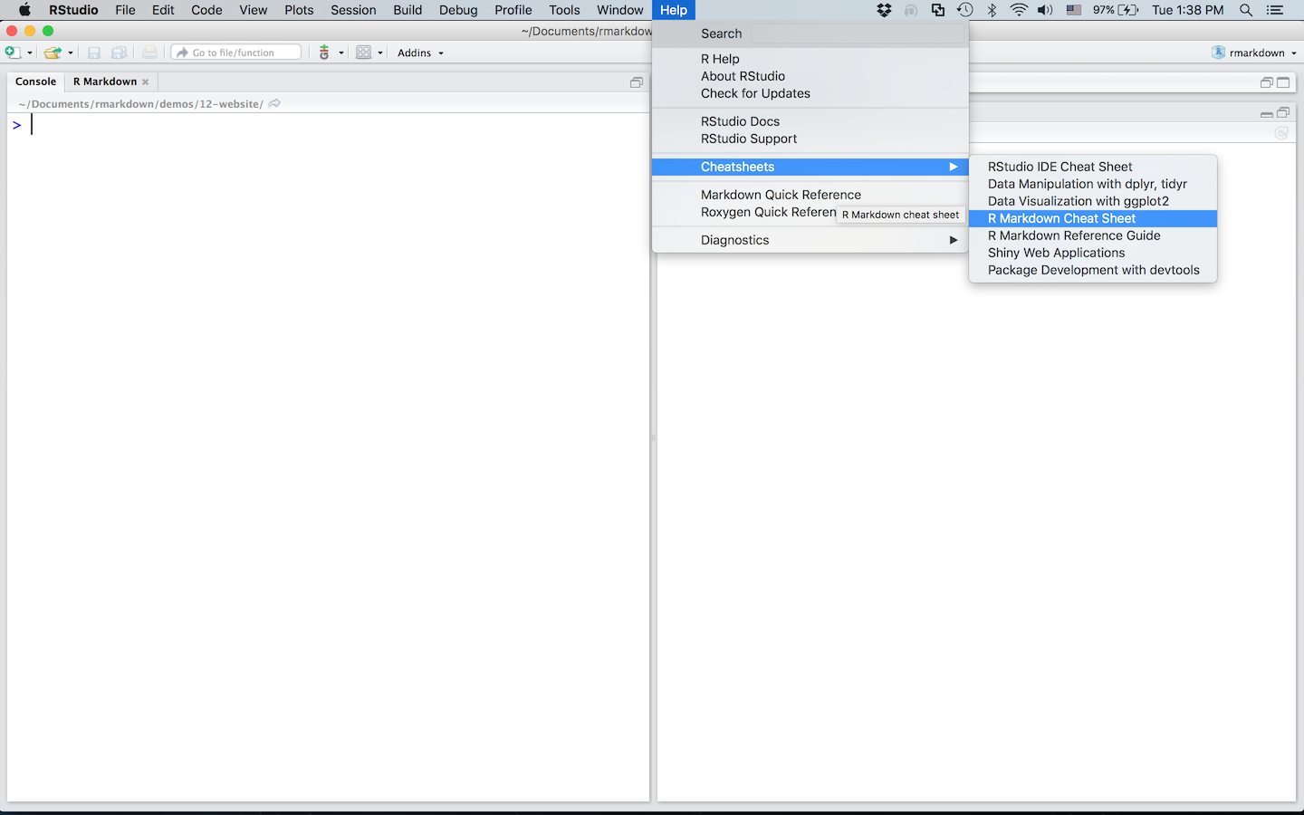1304x815 pixels.
Task: Open the Debug menu
Action: point(458,10)
